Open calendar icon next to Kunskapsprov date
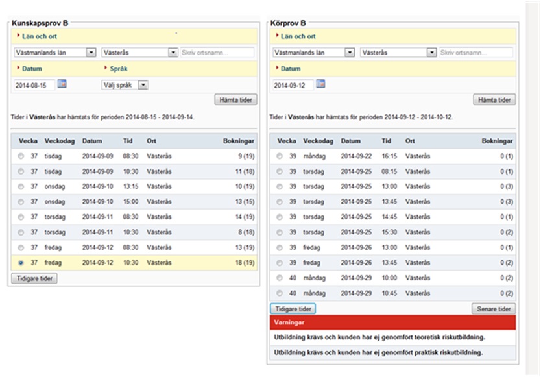This screenshot has width=541, height=377. (x=62, y=84)
